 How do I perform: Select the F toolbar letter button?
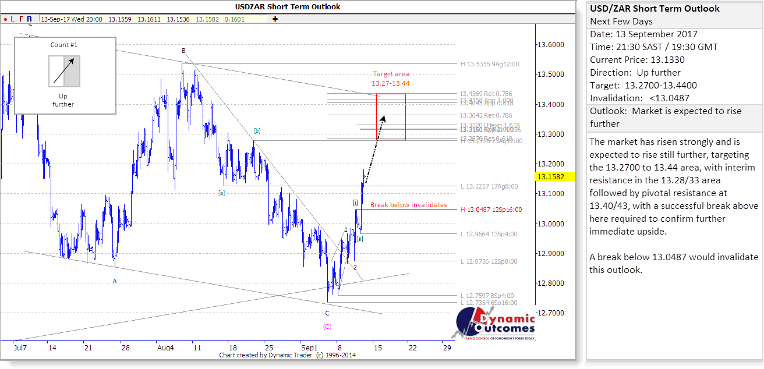(x=22, y=19)
